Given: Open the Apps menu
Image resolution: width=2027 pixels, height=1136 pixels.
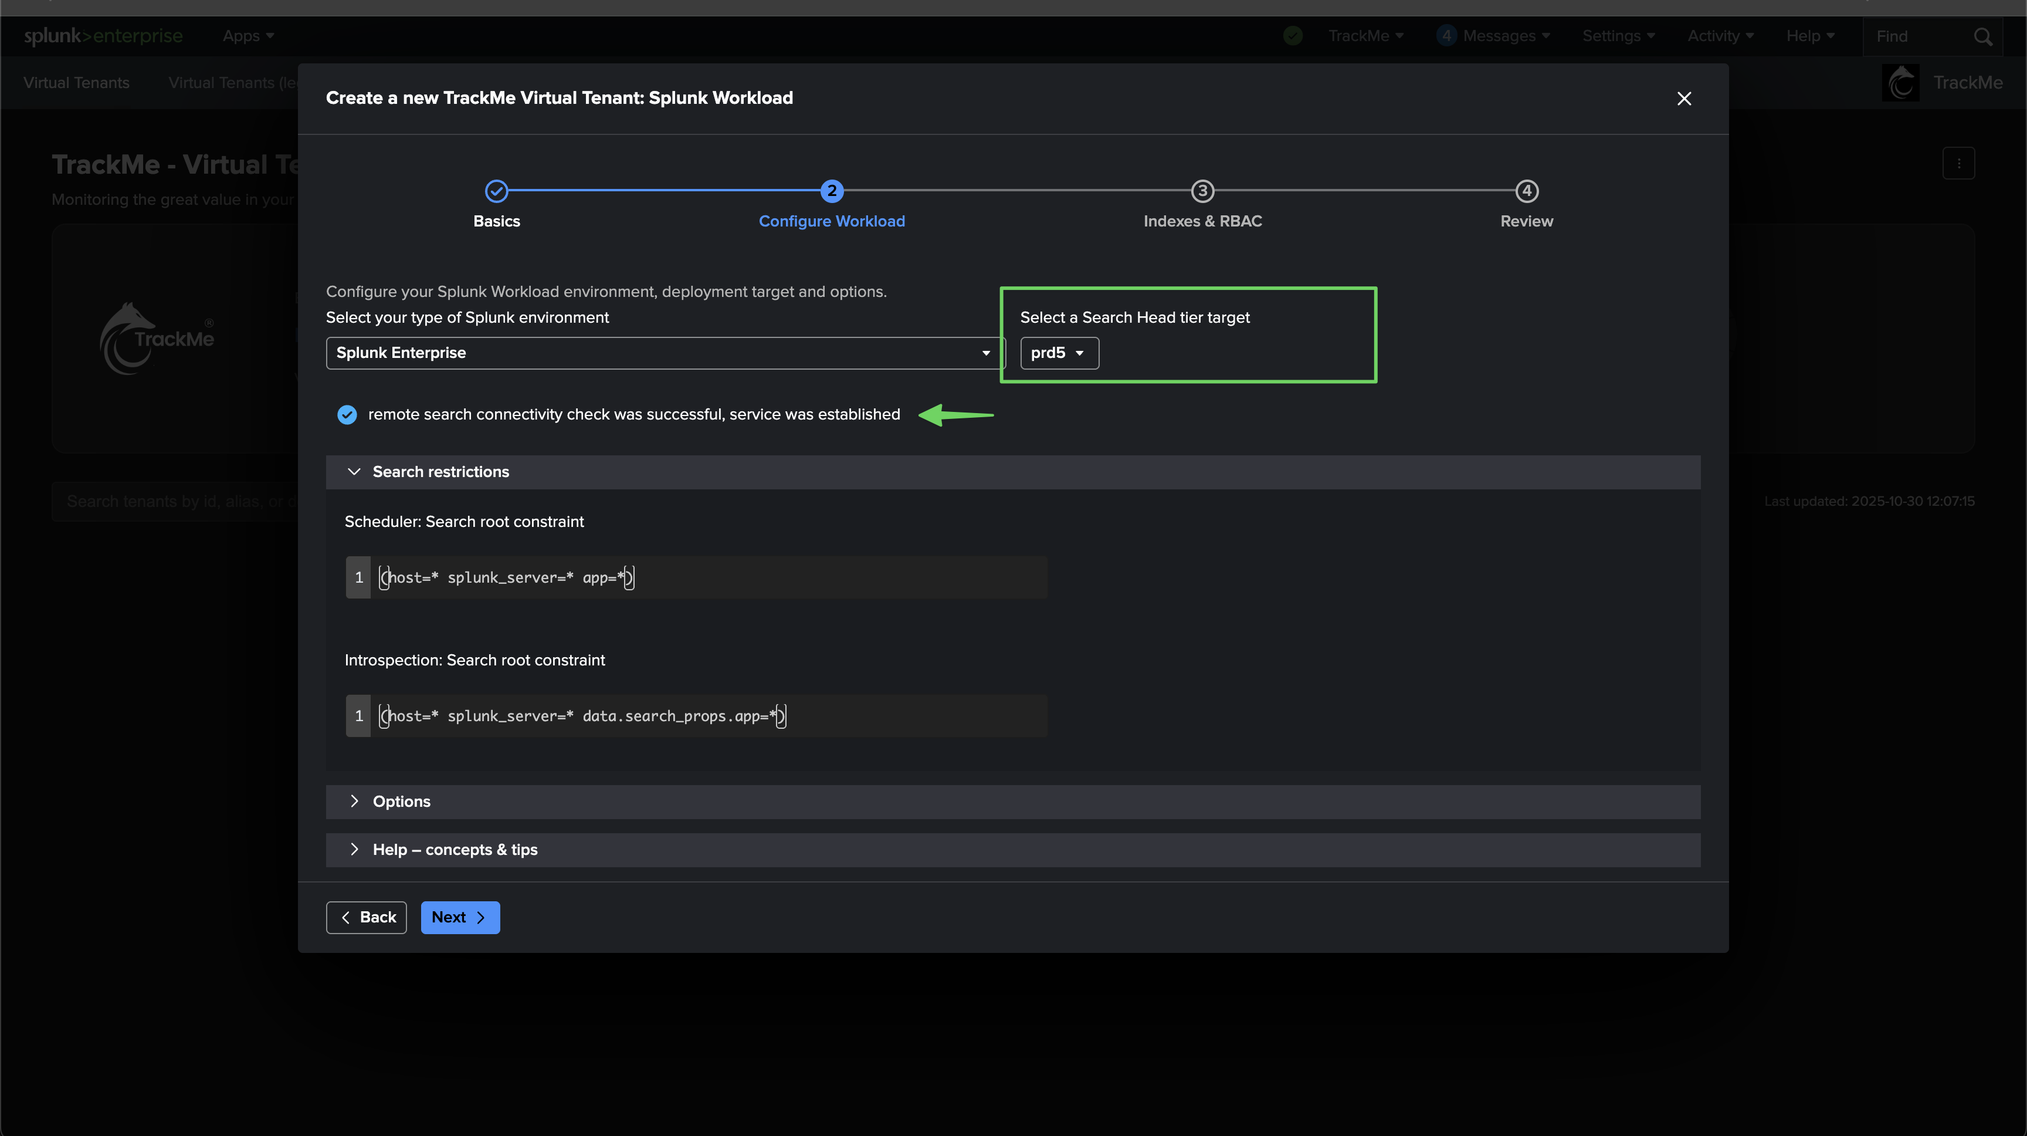Looking at the screenshot, I should coord(248,36).
